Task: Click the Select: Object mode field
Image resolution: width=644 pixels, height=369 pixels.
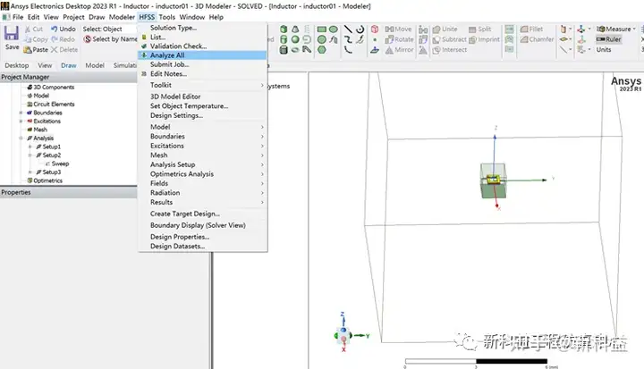Action: (x=109, y=29)
